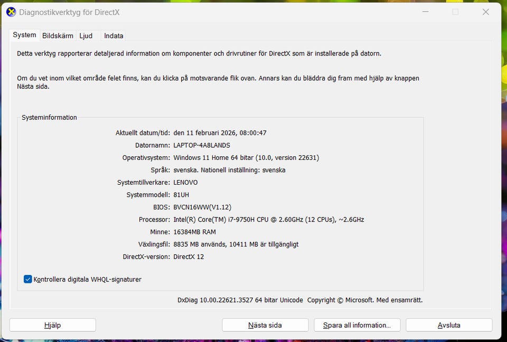Select memory value 16384MB RAM
The height and width of the screenshot is (342, 507).
pyautogui.click(x=195, y=232)
